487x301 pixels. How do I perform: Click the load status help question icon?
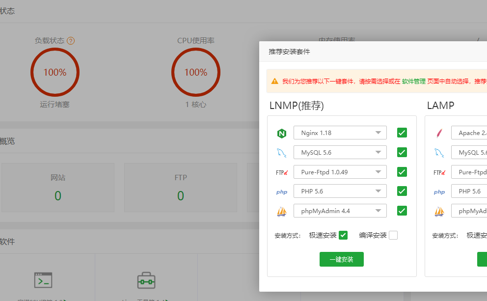tap(71, 41)
